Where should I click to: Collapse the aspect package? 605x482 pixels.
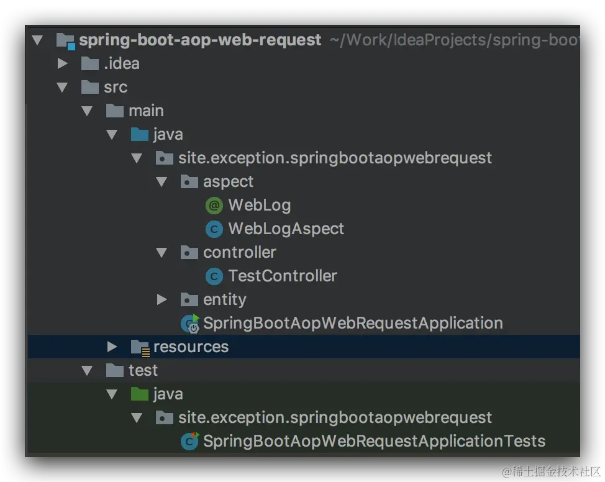click(161, 182)
